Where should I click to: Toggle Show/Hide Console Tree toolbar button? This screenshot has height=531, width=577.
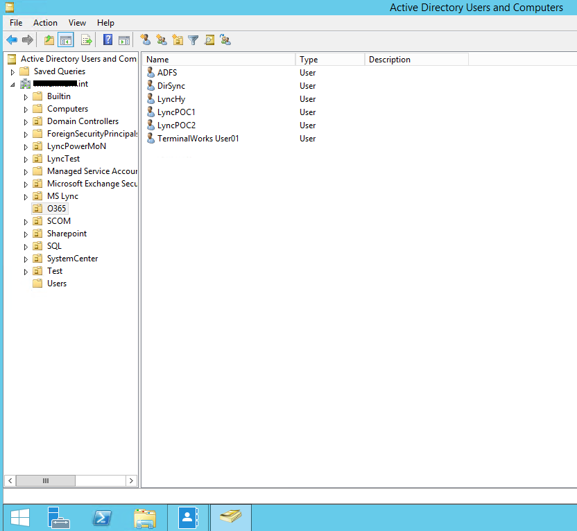point(66,40)
